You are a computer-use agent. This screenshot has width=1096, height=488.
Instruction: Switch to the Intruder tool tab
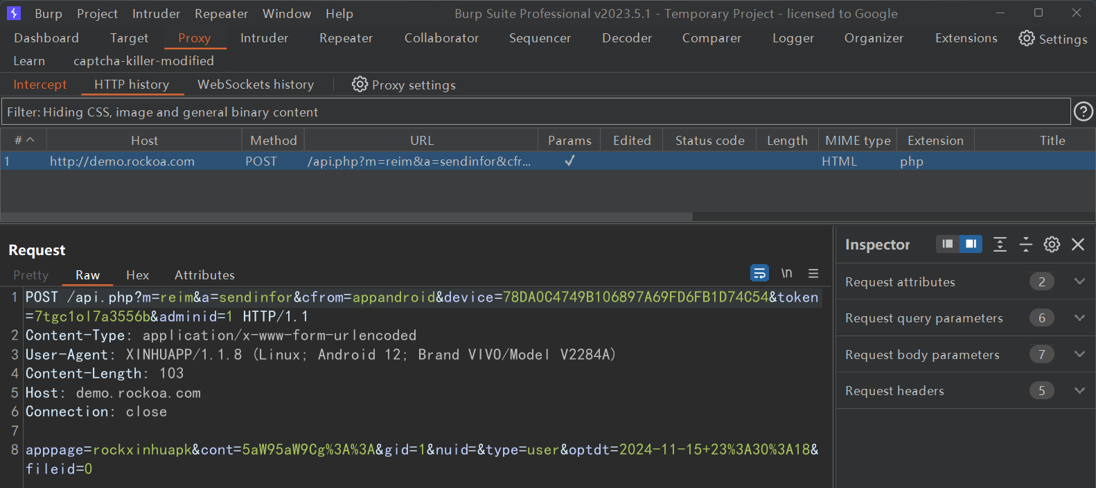[264, 38]
